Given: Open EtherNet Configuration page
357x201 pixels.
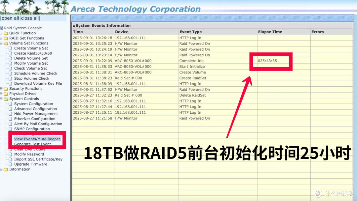Looking at the screenshot, I should tap(35, 119).
